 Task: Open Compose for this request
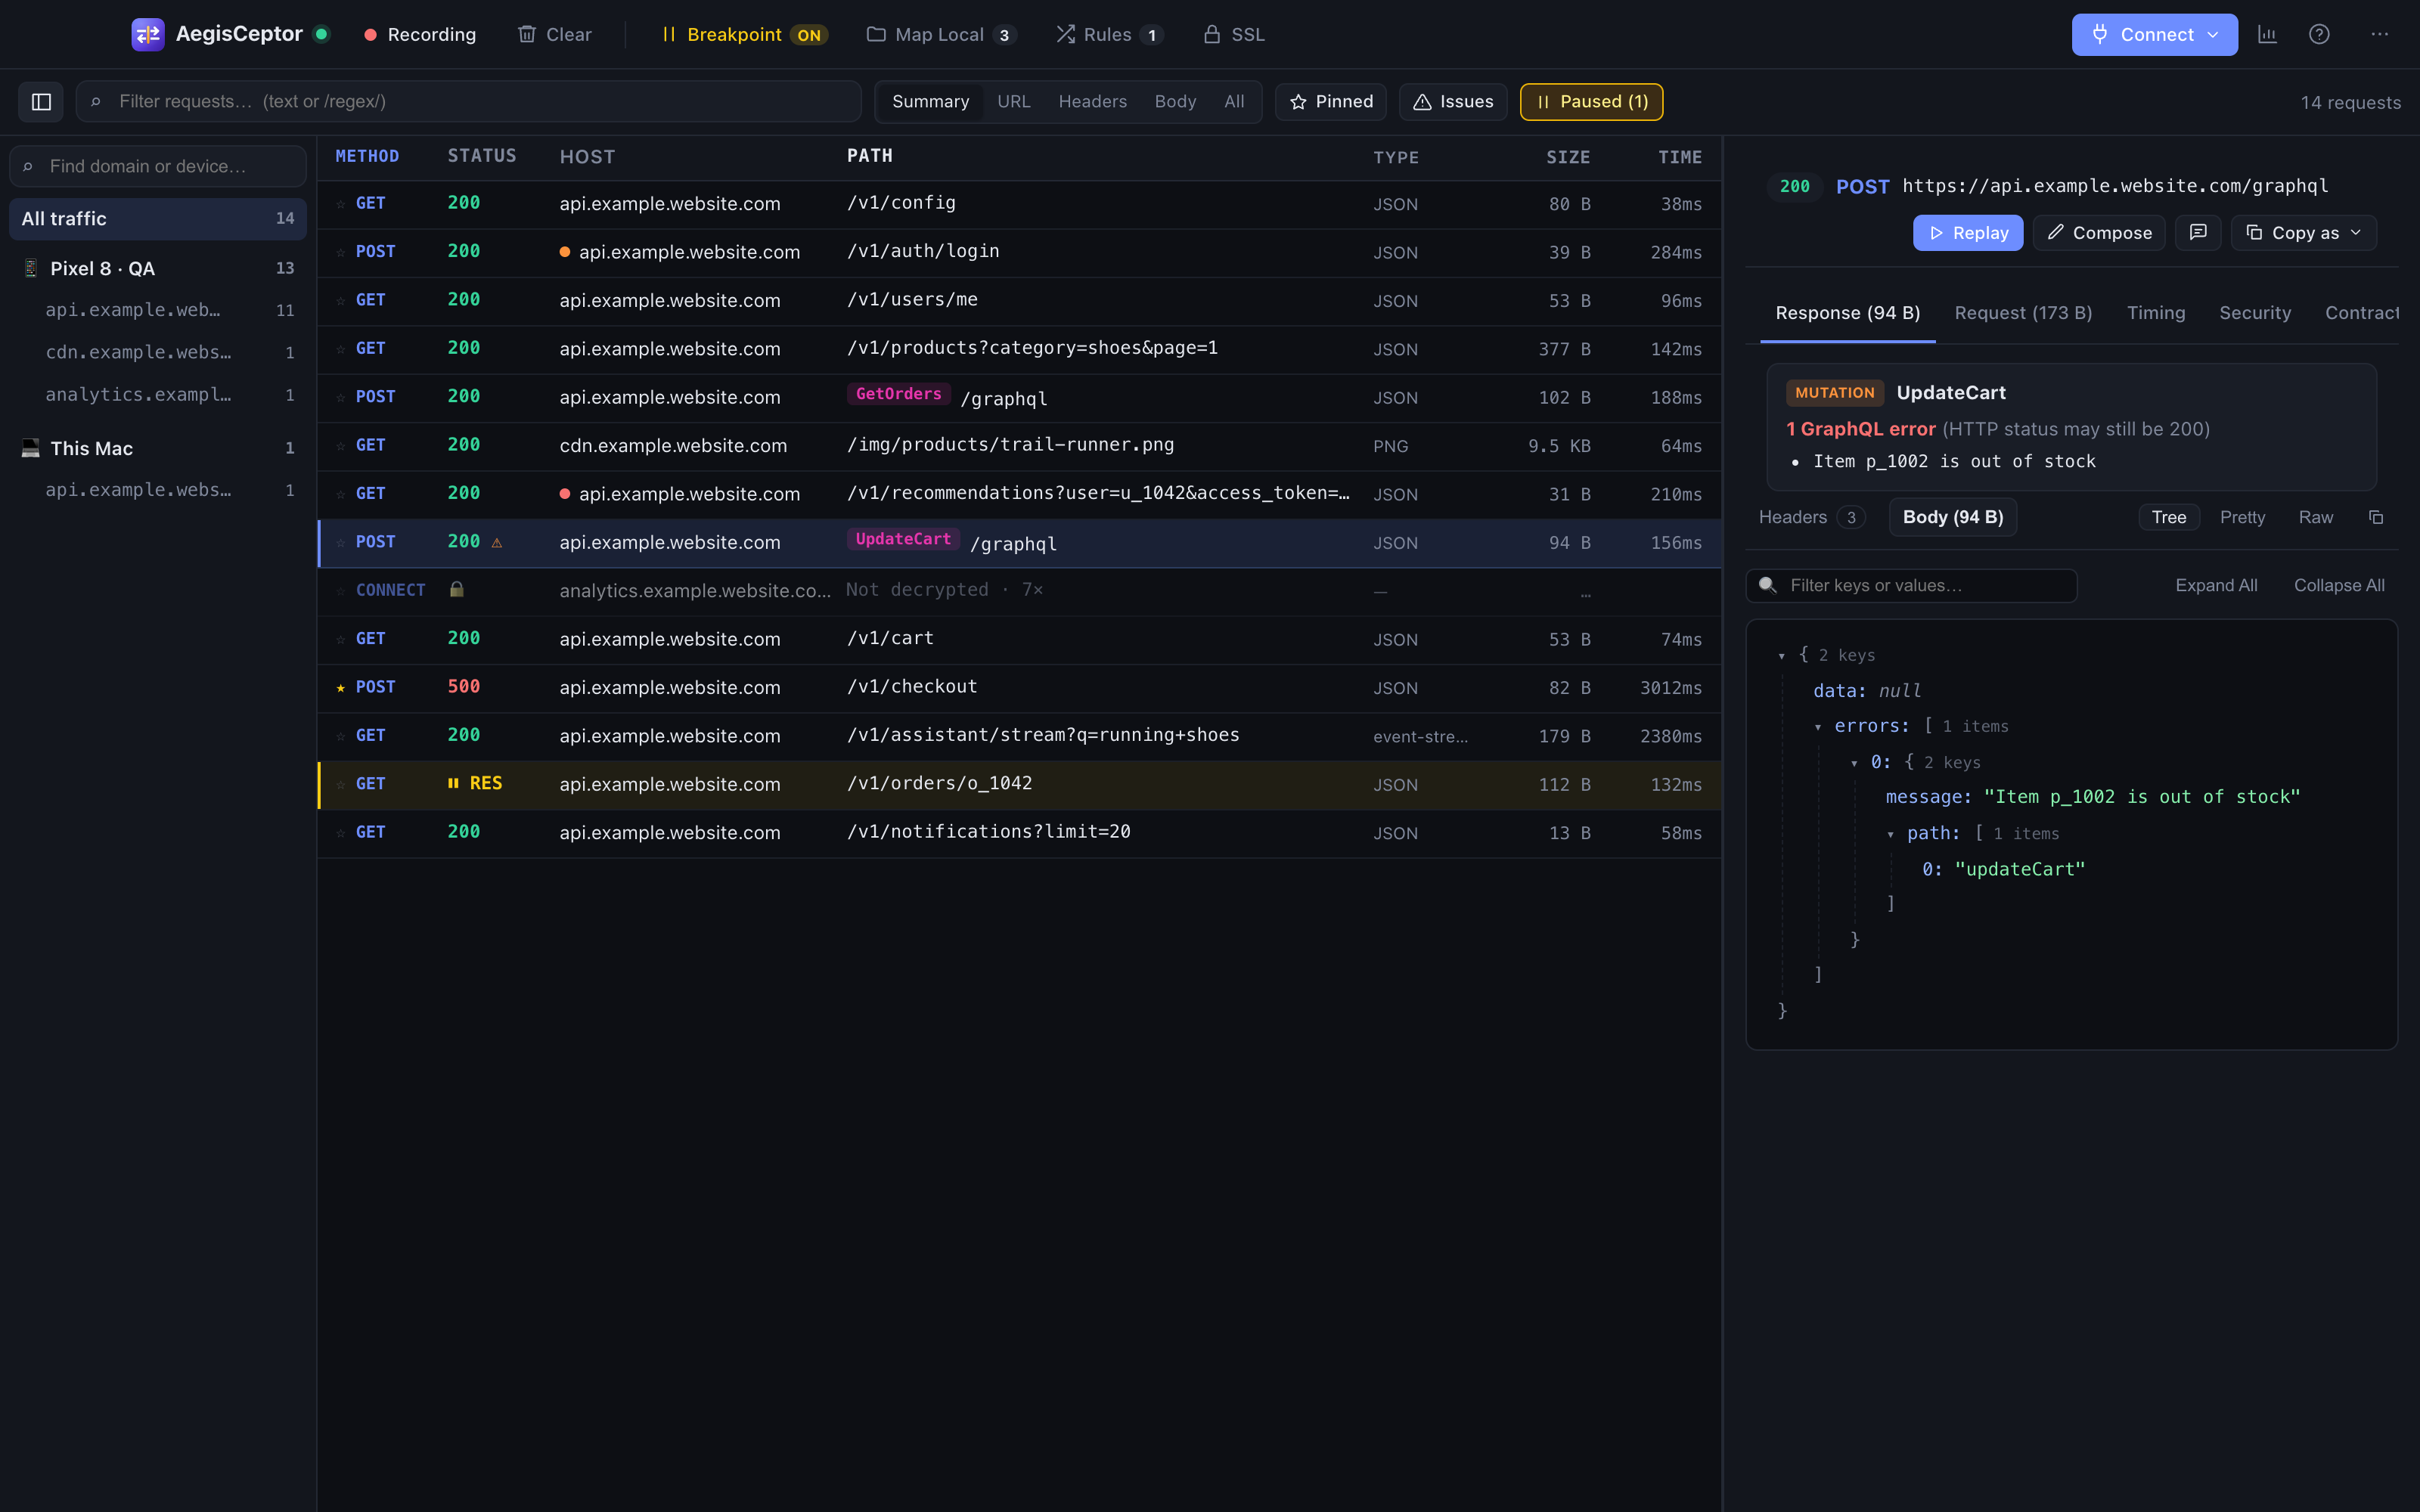[x=2099, y=232]
